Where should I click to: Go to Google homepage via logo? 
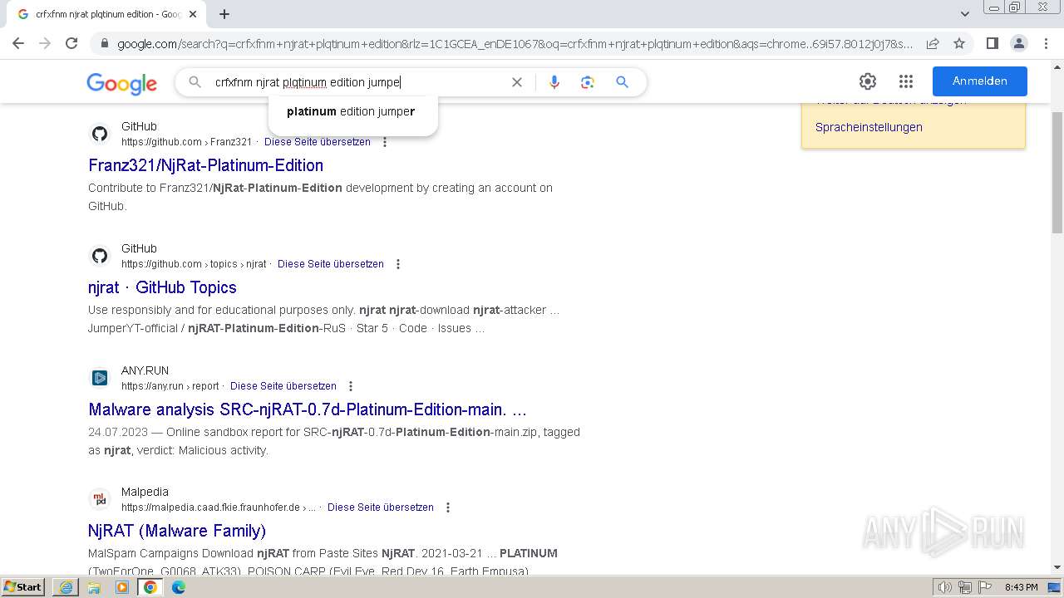tap(121, 82)
